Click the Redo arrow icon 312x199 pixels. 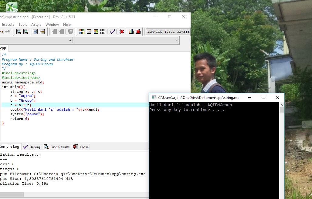pyautogui.click(x=8, y=31)
